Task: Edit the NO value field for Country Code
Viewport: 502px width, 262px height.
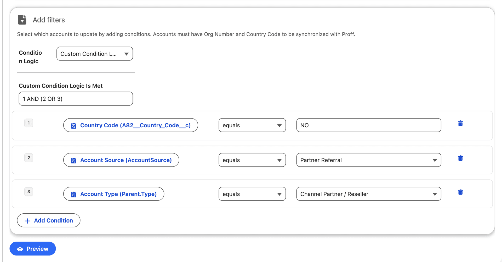Action: 368,125
